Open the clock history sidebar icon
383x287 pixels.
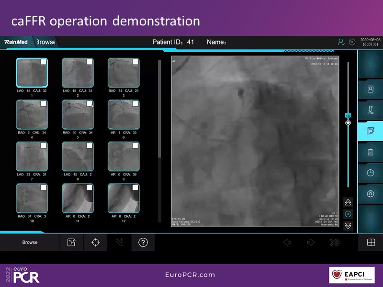click(370, 173)
